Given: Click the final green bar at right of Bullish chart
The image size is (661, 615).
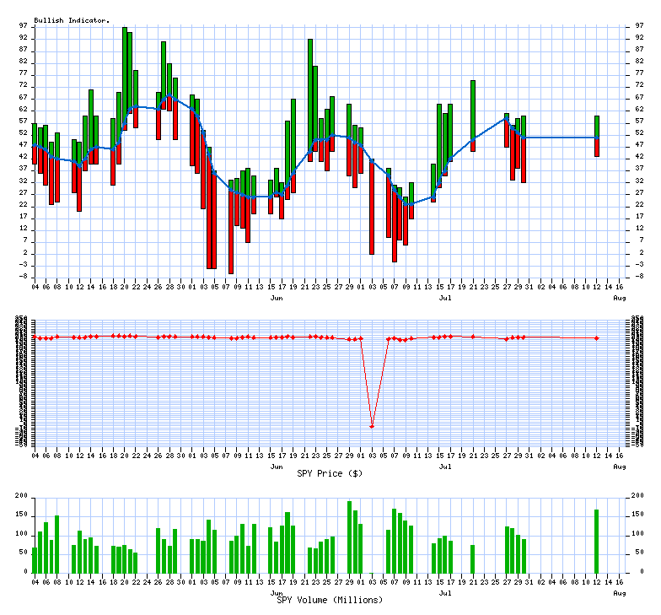Looking at the screenshot, I should (597, 127).
